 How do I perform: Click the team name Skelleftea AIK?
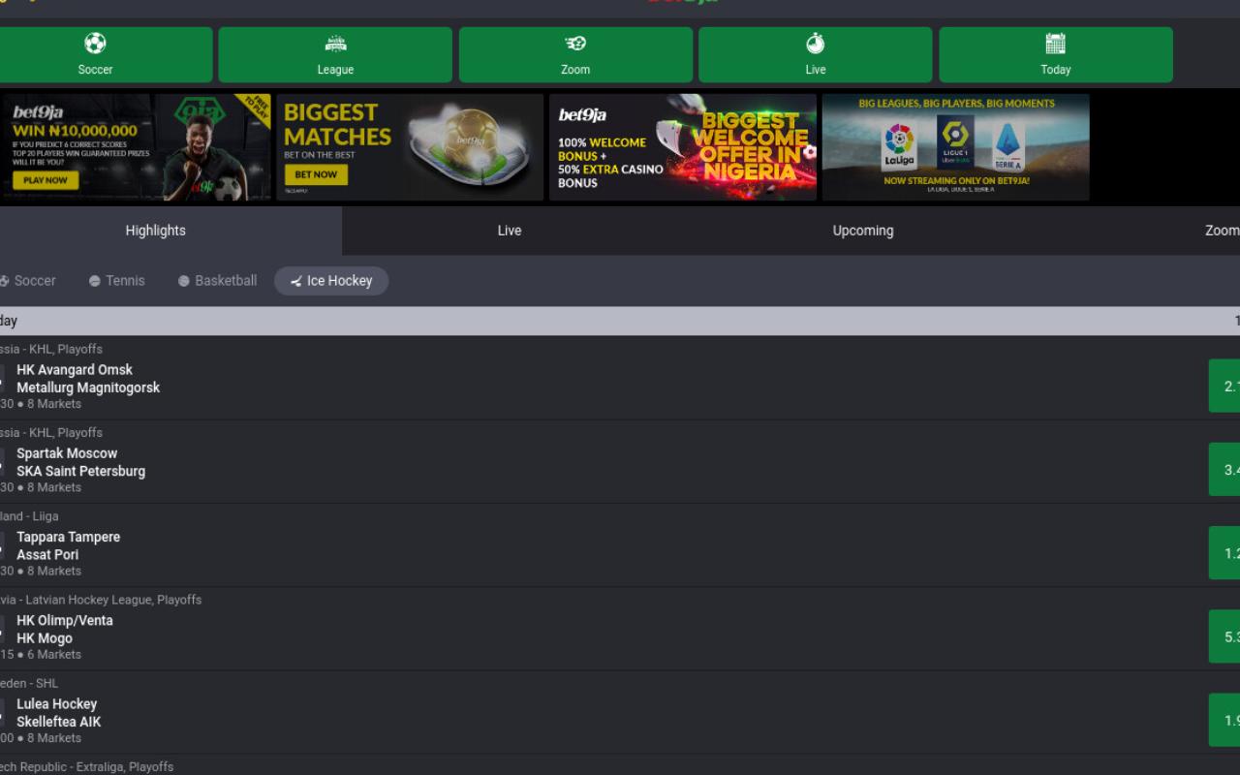[x=59, y=722]
